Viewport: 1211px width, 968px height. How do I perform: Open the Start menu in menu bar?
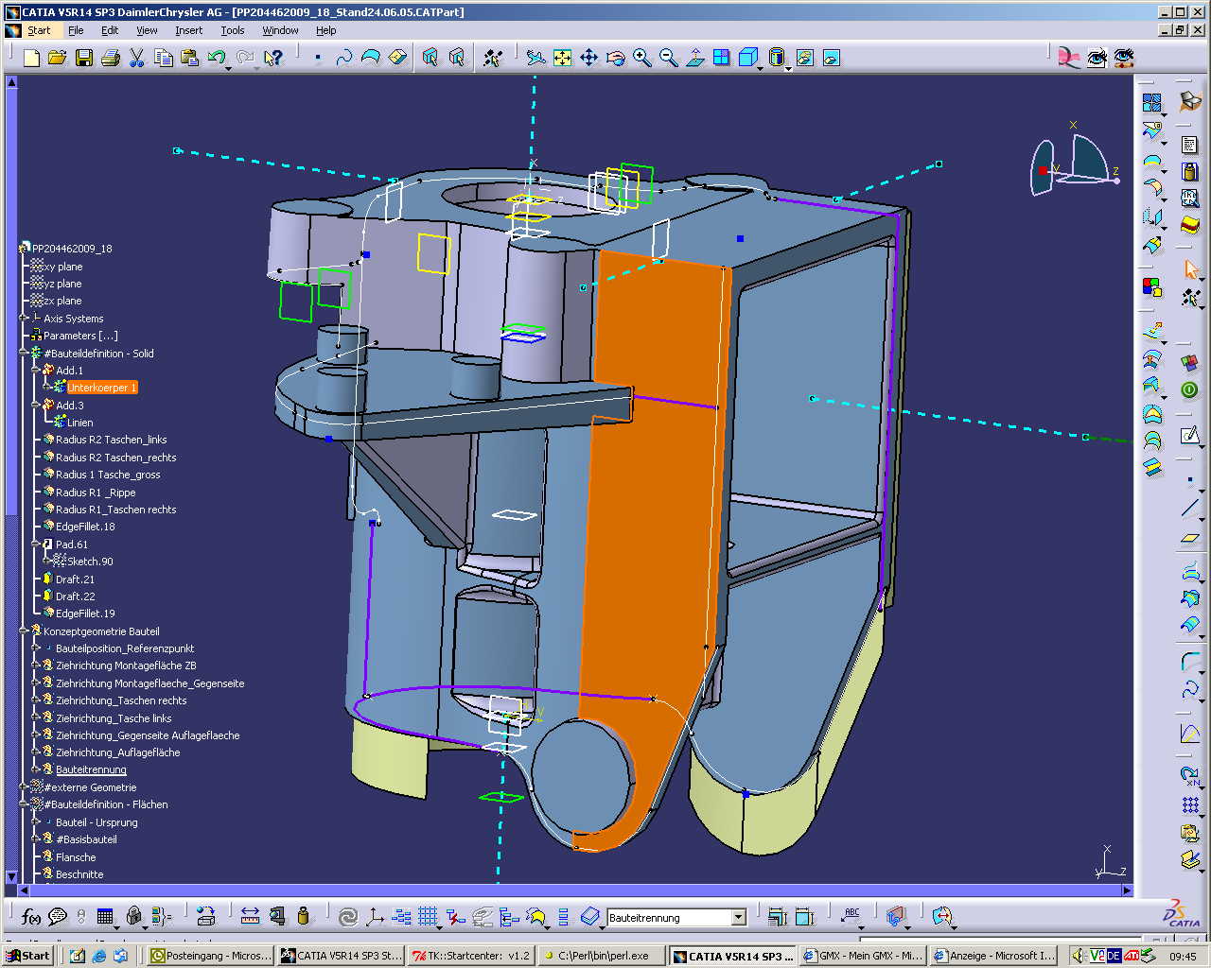pos(39,30)
